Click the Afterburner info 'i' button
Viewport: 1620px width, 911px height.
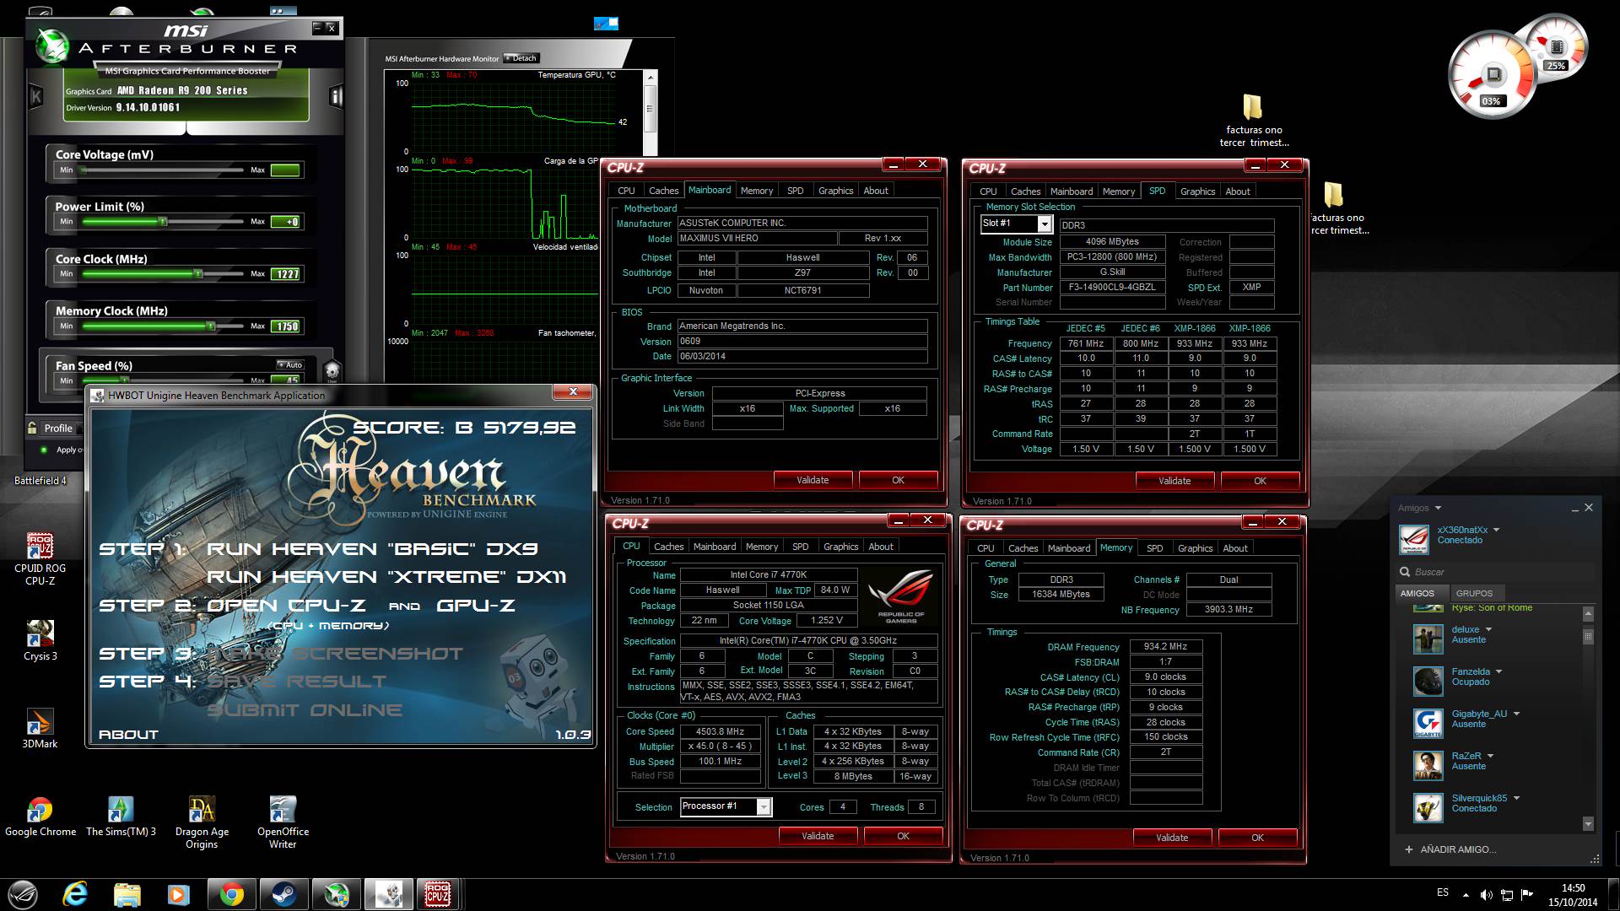[x=336, y=96]
